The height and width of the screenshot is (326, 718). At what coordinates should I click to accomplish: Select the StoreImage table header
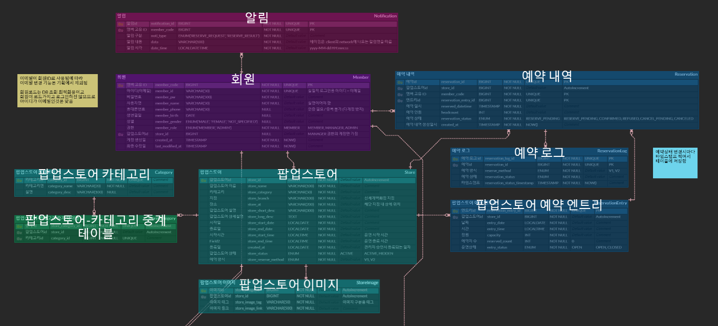point(289,283)
